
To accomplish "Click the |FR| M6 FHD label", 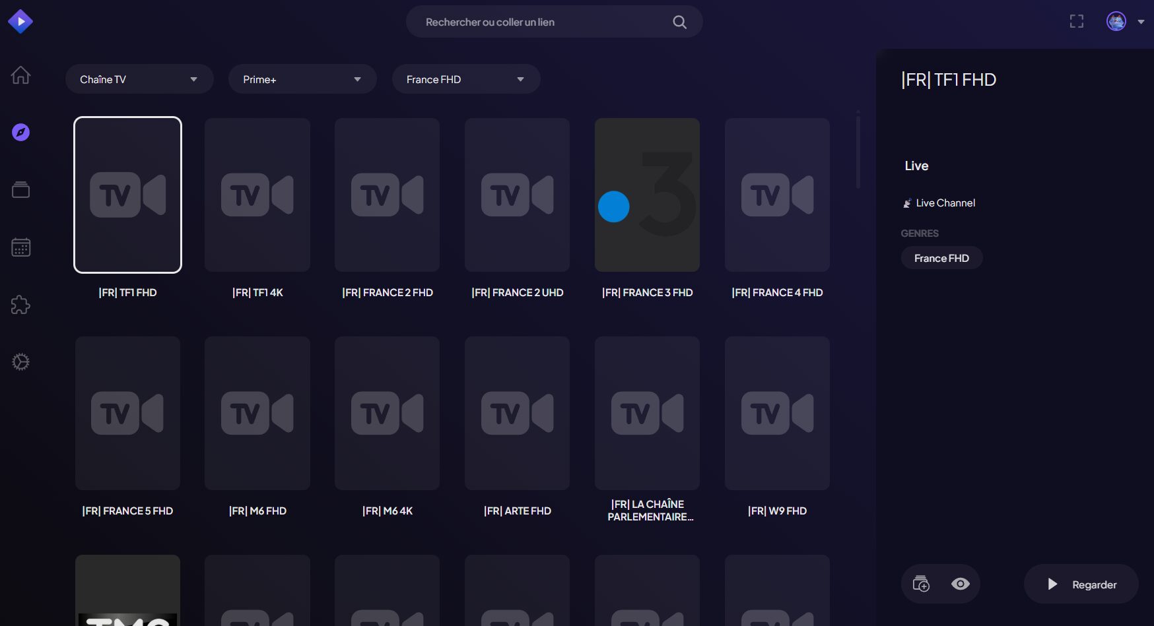I will pyautogui.click(x=257, y=511).
